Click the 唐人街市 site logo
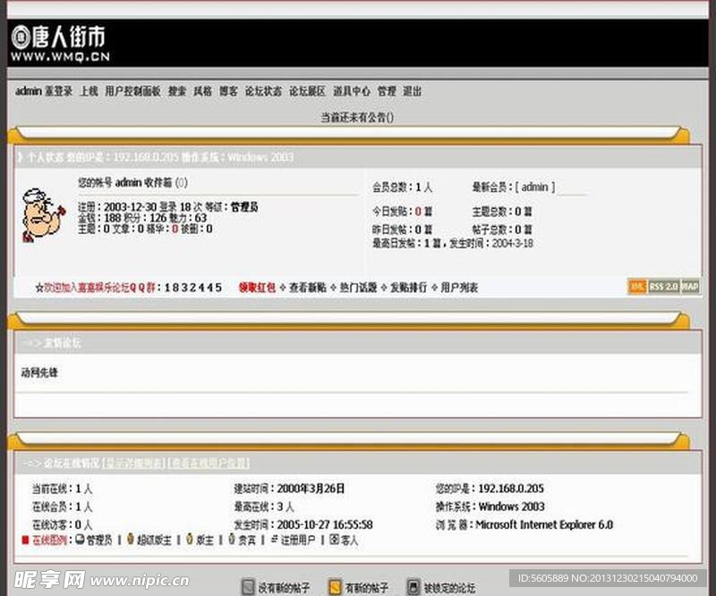Viewport: 716px width, 596px height. point(59,41)
